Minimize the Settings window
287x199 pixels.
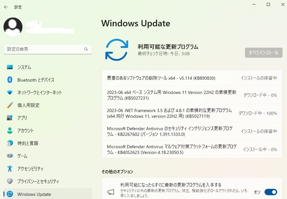point(254,4)
